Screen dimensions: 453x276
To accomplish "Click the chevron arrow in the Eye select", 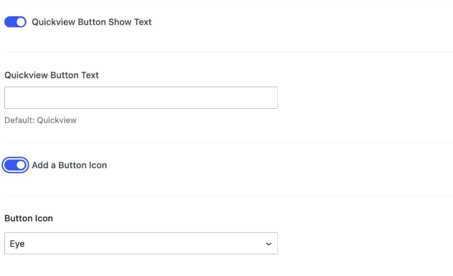I will coord(268,244).
